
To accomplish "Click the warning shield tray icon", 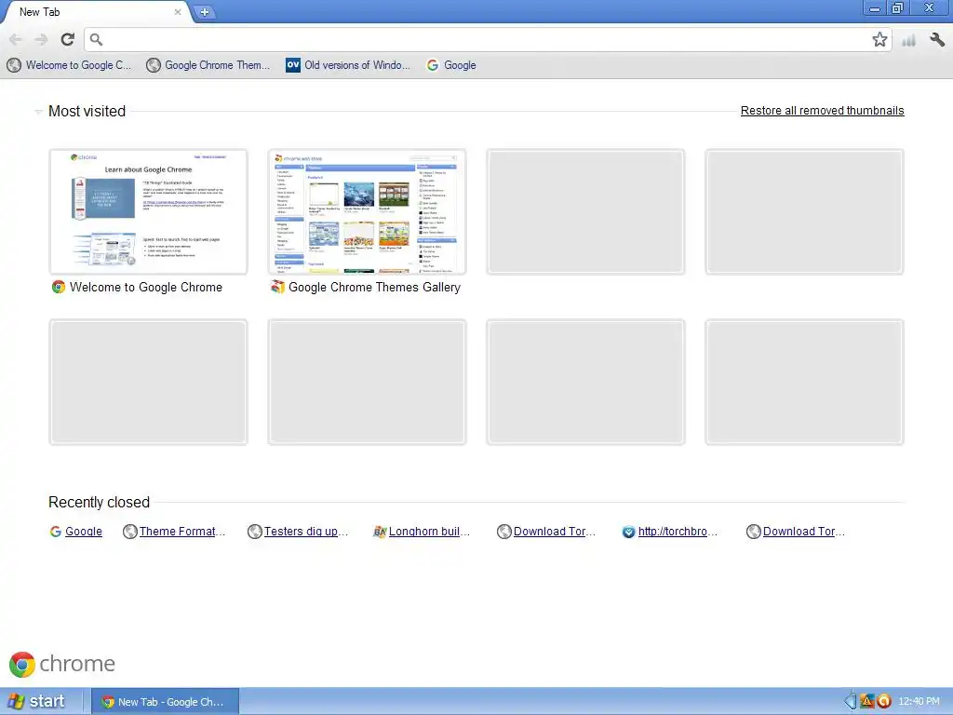I will [x=867, y=702].
